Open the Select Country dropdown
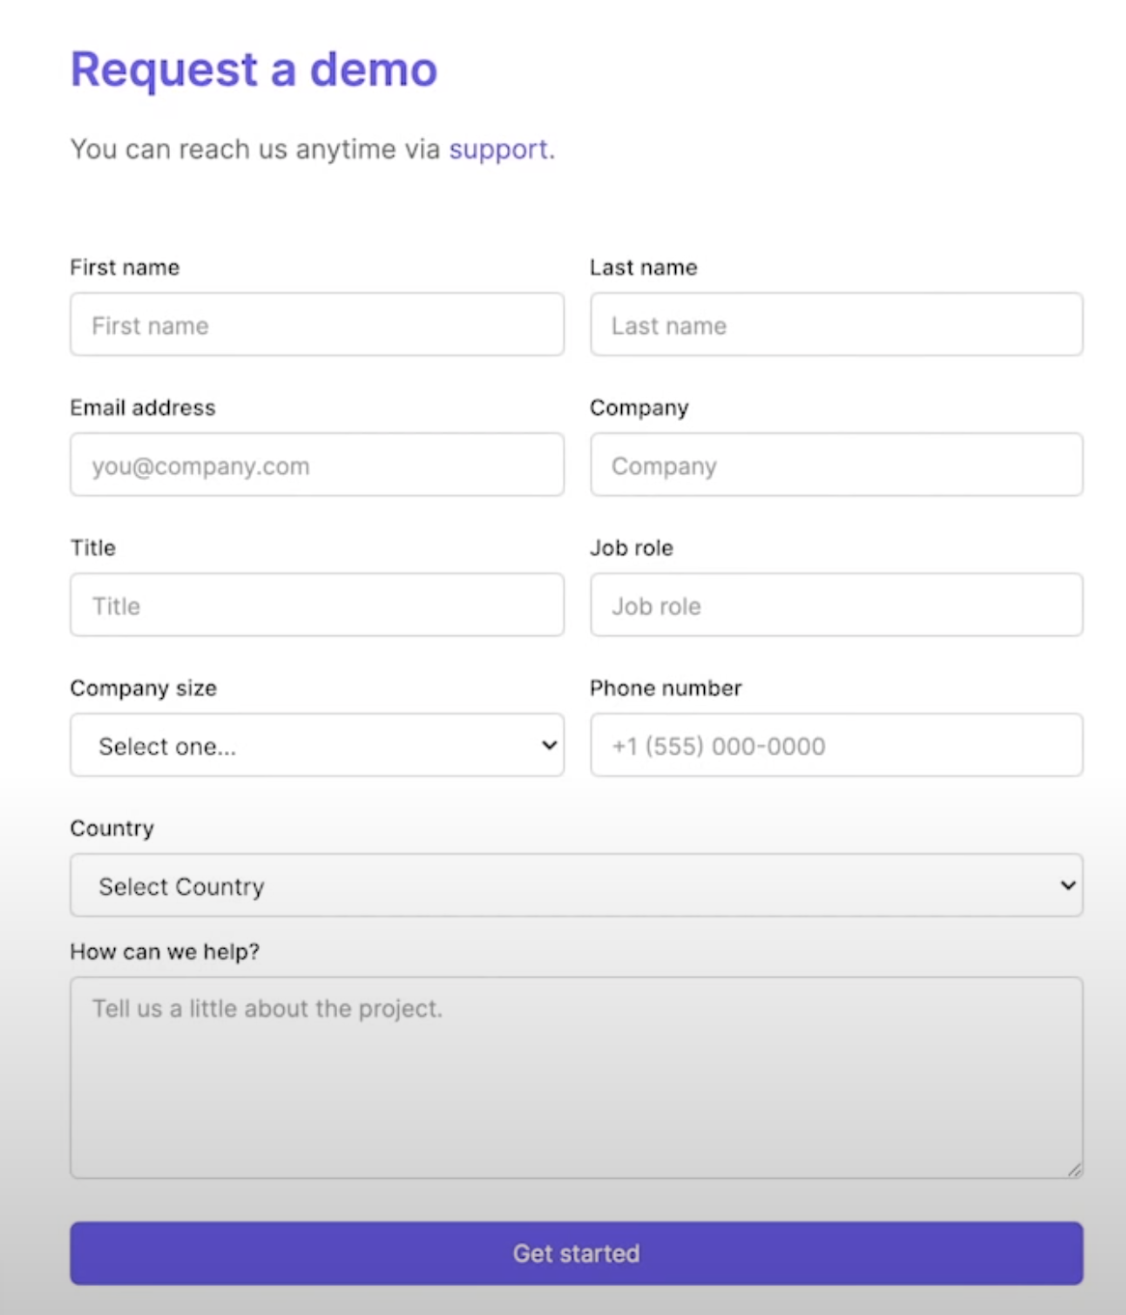1126x1315 pixels. (x=577, y=884)
